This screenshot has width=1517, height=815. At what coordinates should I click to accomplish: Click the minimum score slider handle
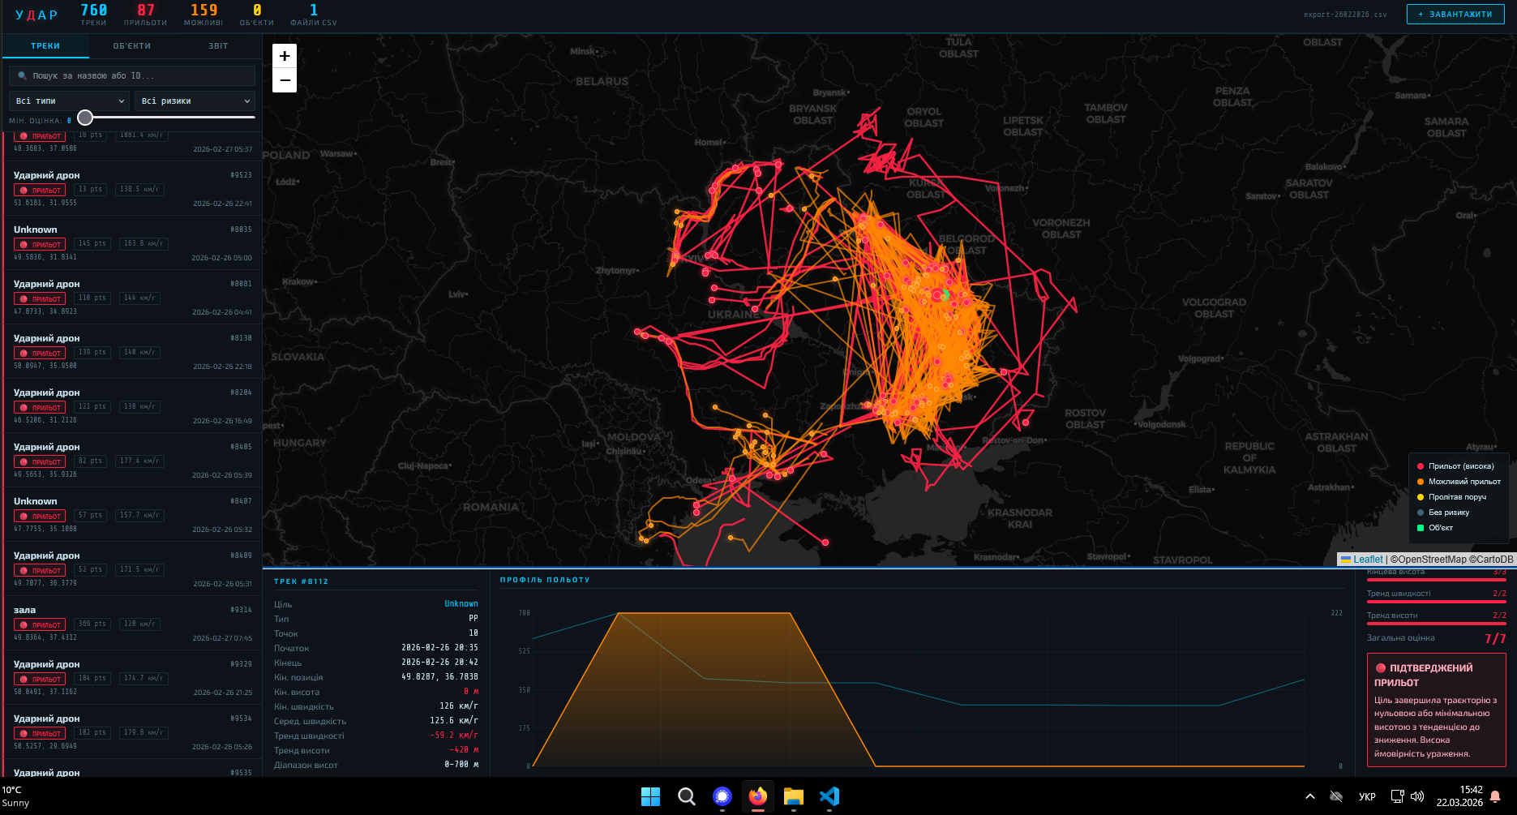tap(85, 118)
